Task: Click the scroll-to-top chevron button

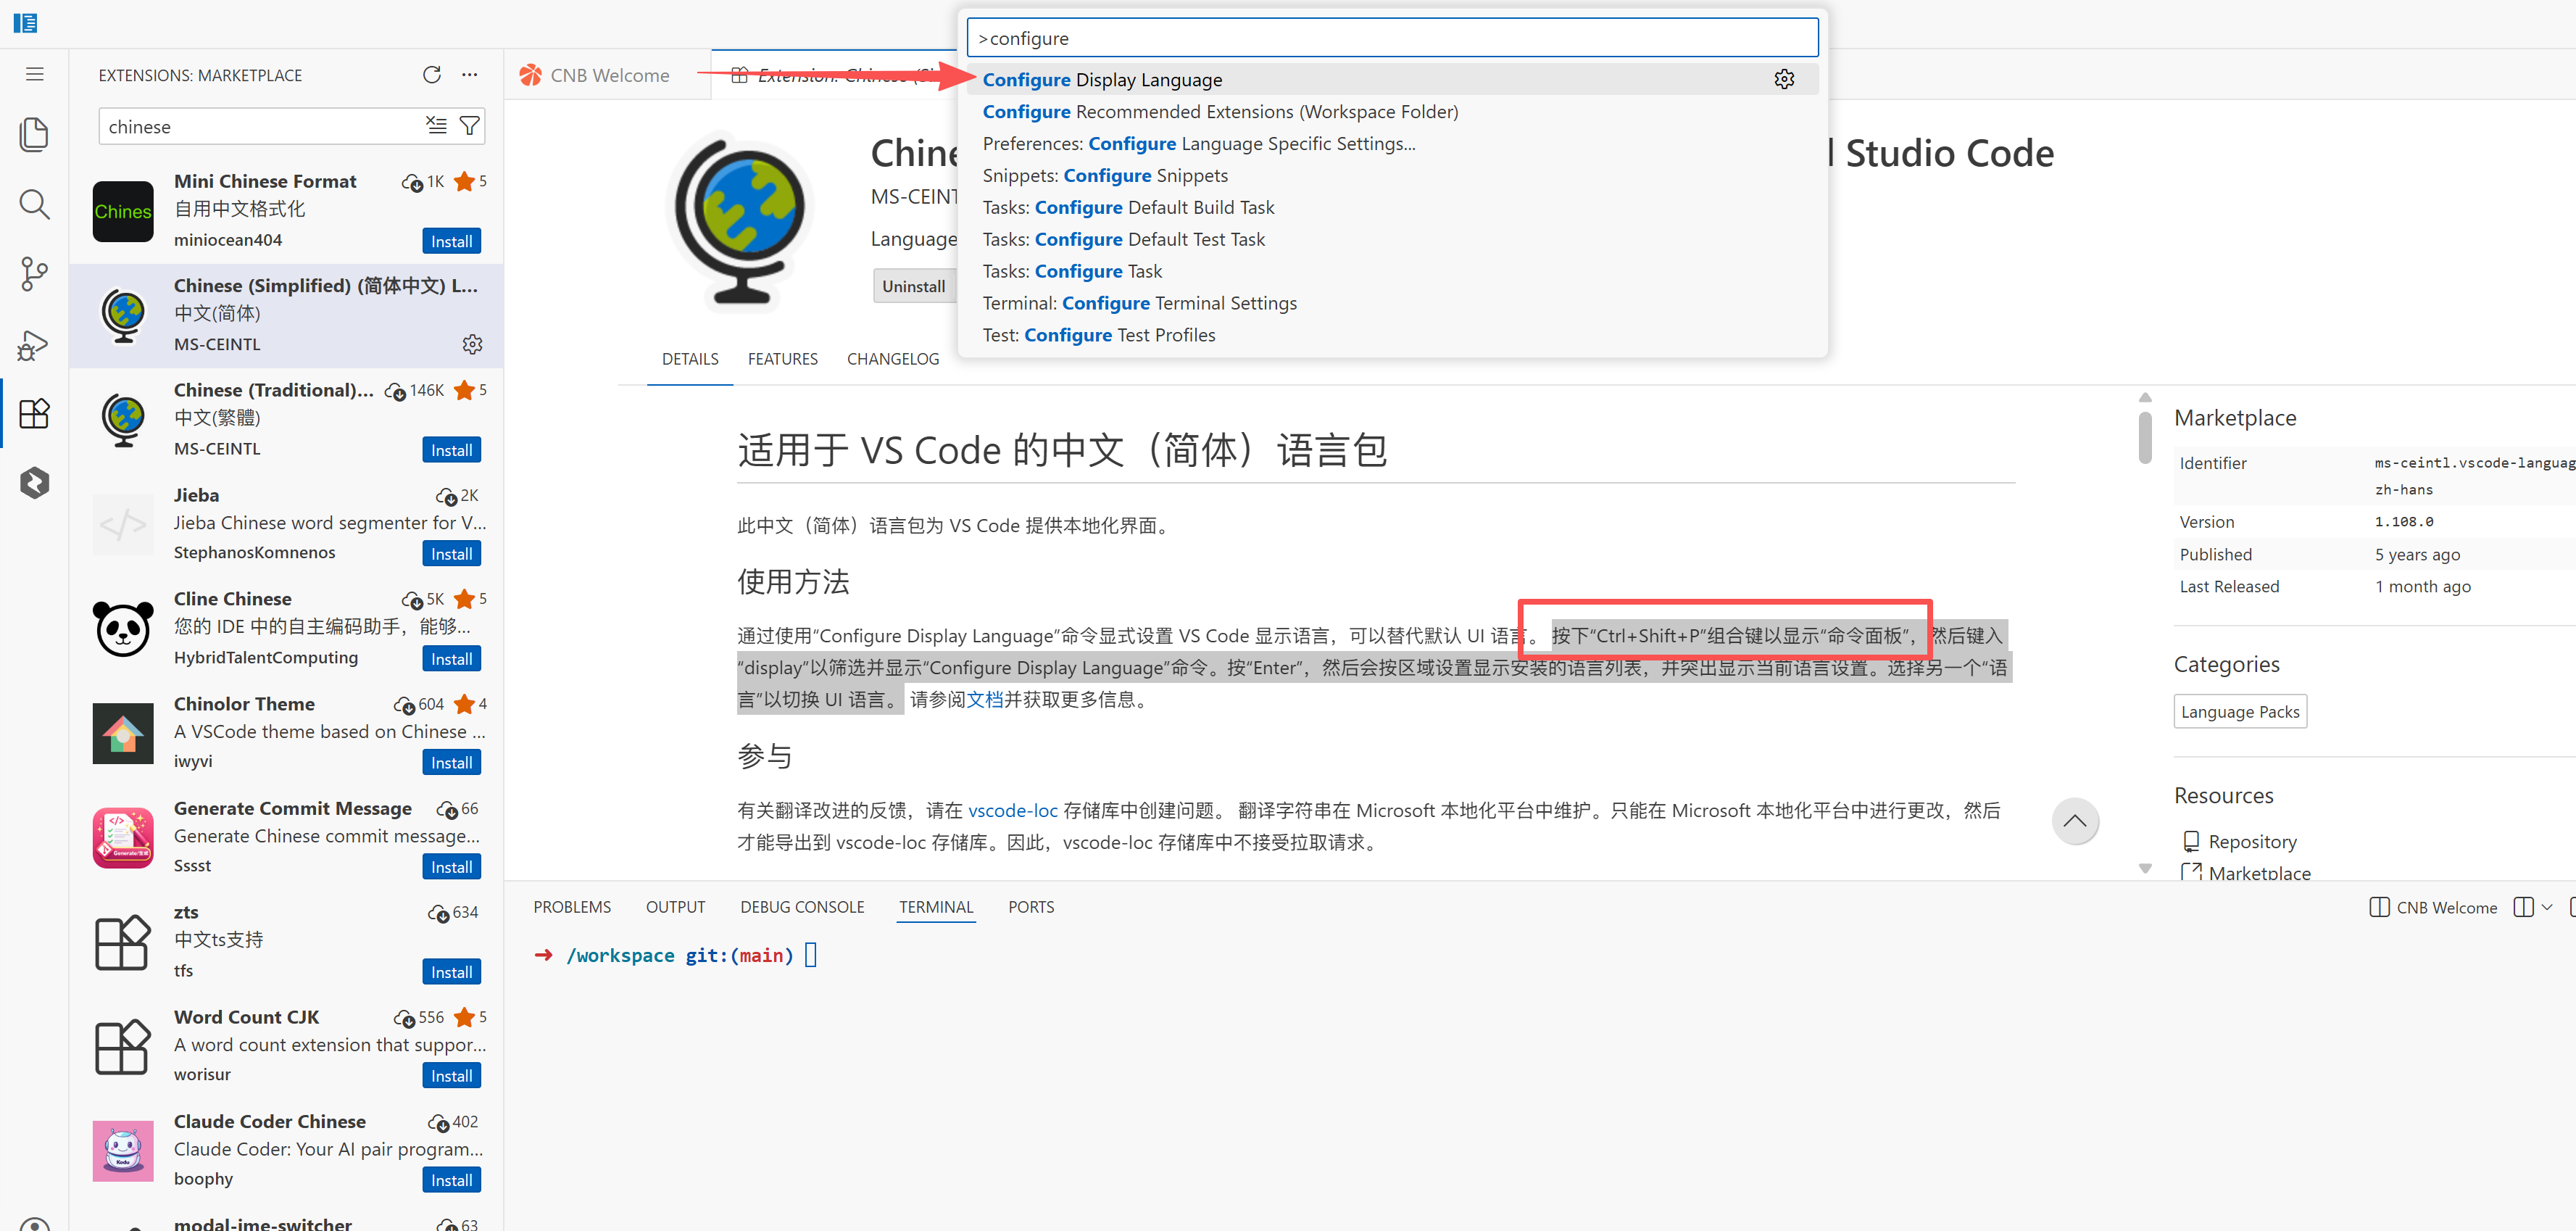Action: (2075, 821)
